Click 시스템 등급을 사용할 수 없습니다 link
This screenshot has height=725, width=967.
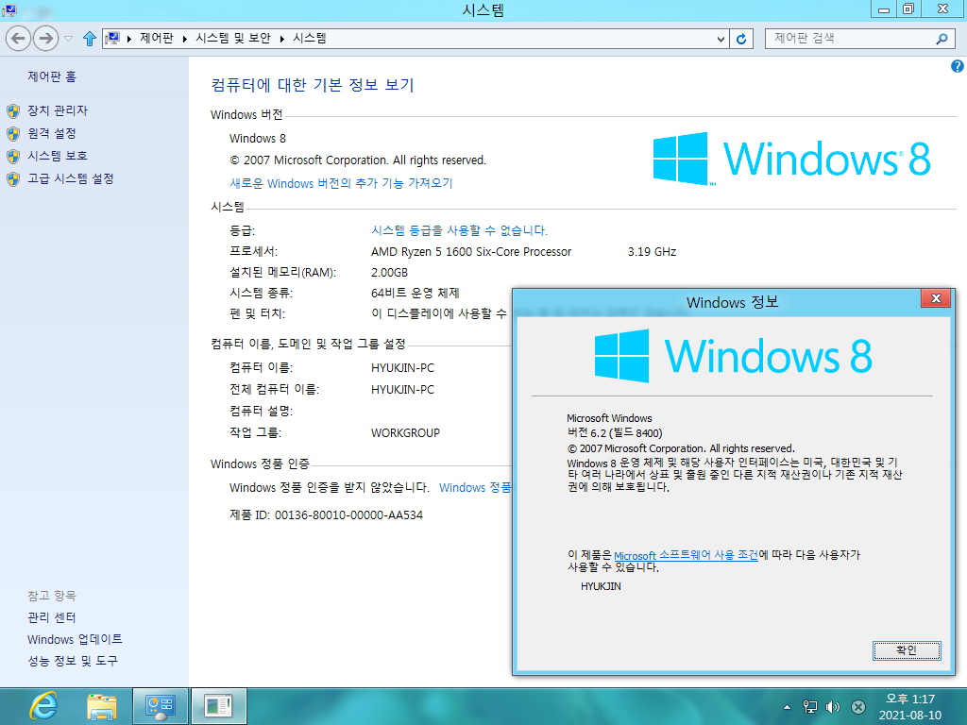coord(459,230)
